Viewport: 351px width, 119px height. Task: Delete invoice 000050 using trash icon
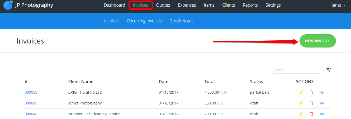[x=311, y=92]
